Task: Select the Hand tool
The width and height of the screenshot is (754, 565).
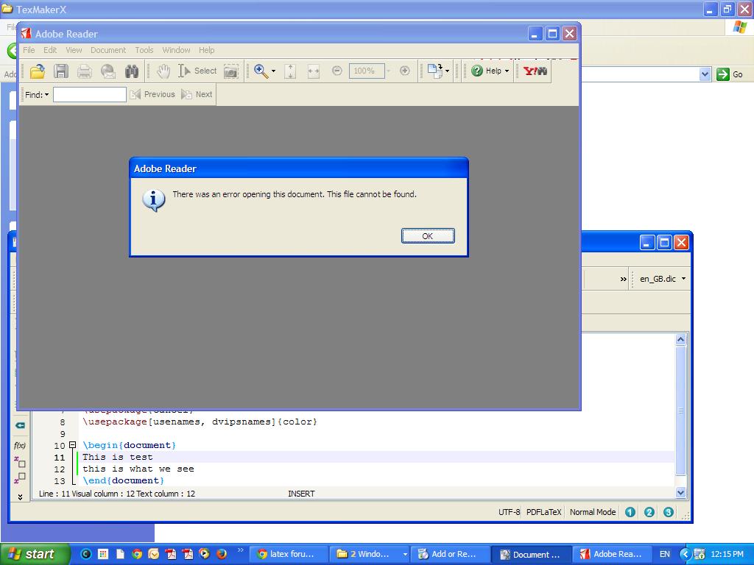Action: point(163,71)
